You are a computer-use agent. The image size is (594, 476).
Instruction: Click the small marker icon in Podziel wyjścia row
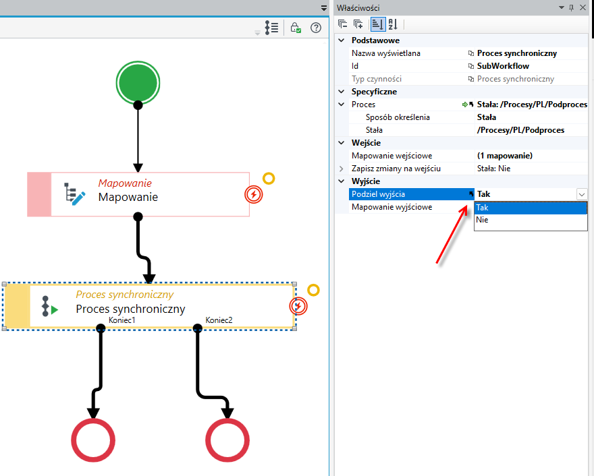tap(471, 194)
